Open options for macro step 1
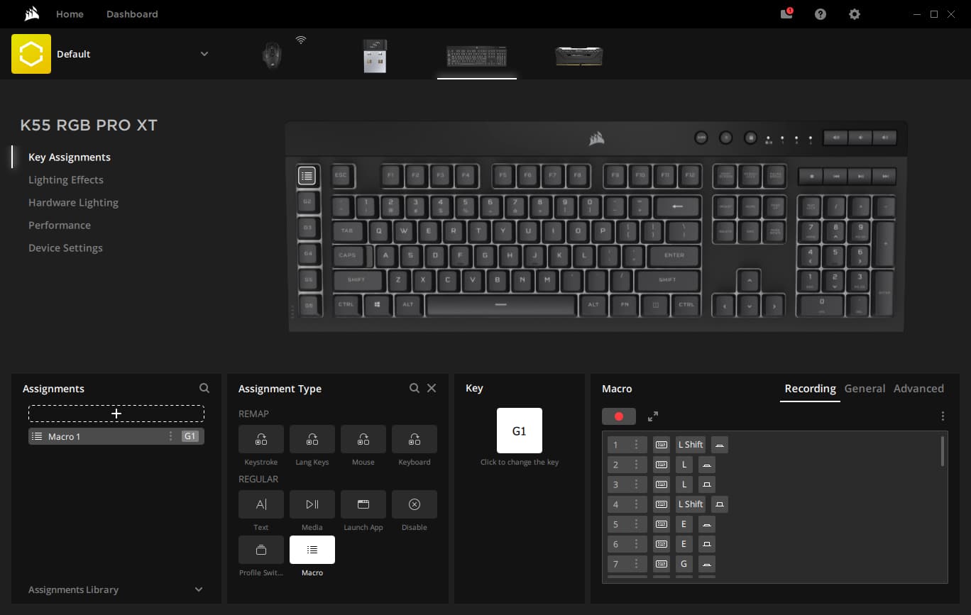 pos(636,445)
